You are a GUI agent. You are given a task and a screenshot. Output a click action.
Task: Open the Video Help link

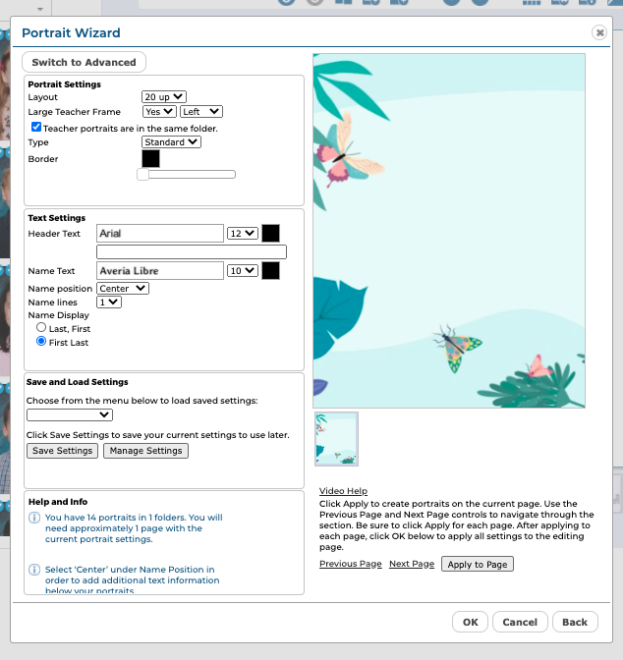(x=343, y=491)
